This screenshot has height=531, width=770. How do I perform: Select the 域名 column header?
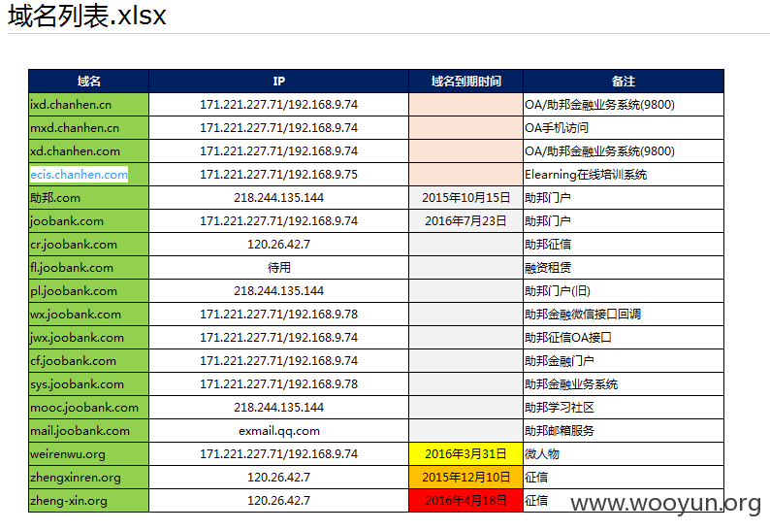click(x=89, y=82)
